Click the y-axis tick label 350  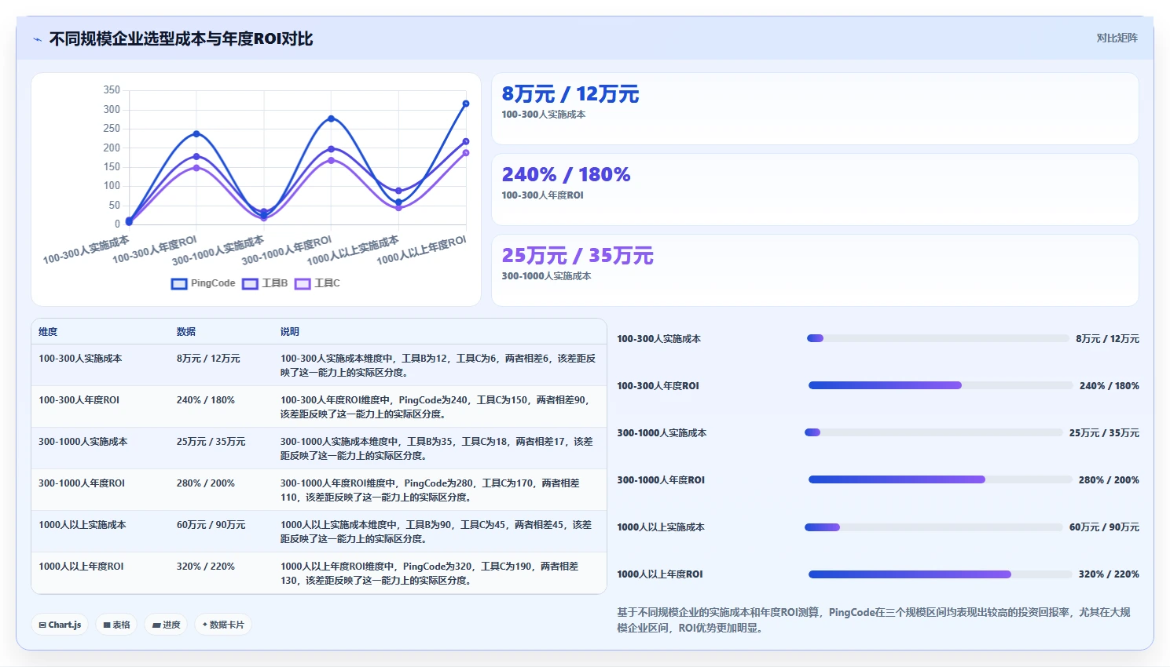click(112, 90)
